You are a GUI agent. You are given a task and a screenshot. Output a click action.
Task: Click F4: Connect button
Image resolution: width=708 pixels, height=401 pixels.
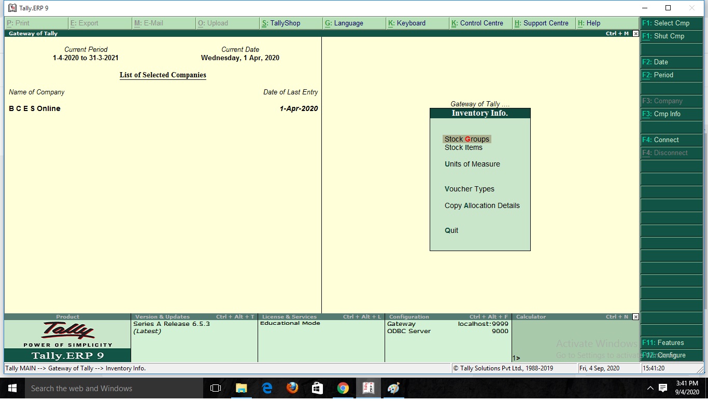pos(672,140)
